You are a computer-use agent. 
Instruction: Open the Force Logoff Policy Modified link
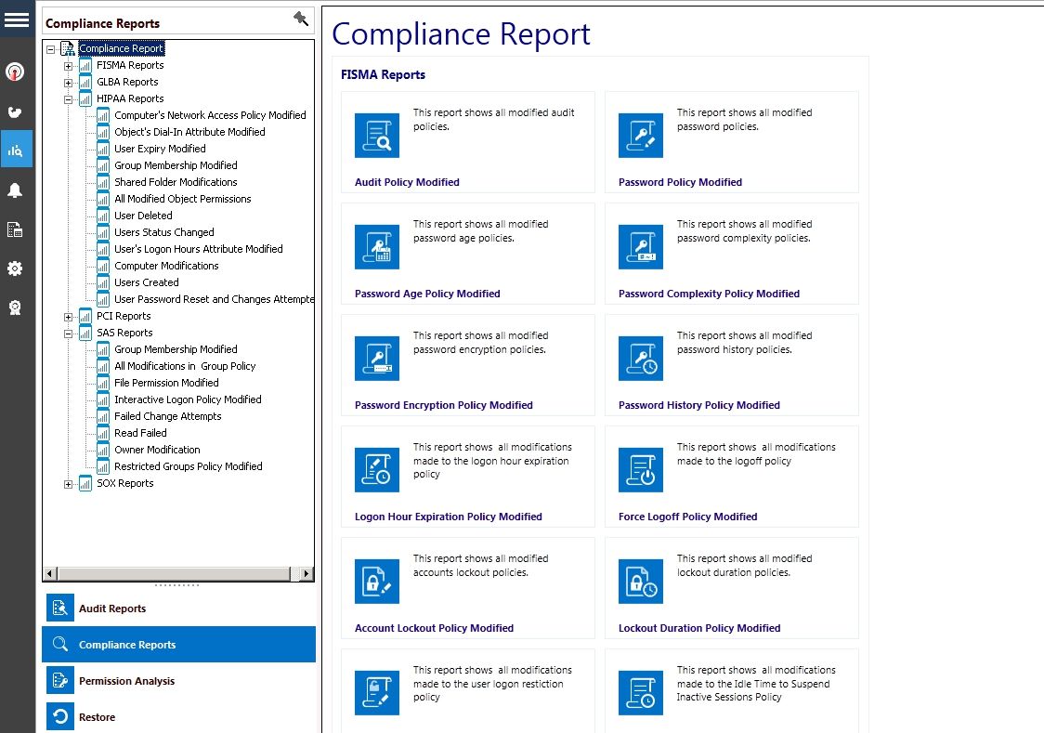tap(687, 517)
